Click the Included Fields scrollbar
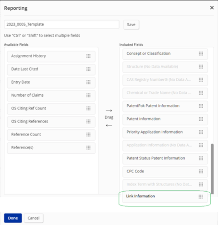 211,166
